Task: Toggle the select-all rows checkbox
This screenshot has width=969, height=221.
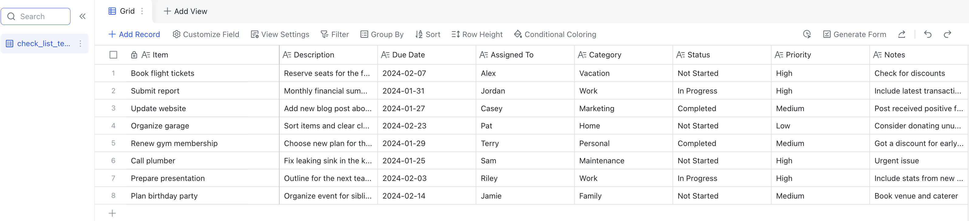Action: click(x=113, y=55)
